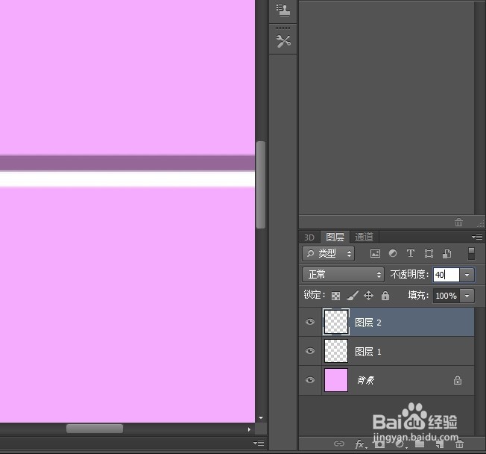Add layer mask icon
Viewport: 486px width, 454px height.
[379, 444]
